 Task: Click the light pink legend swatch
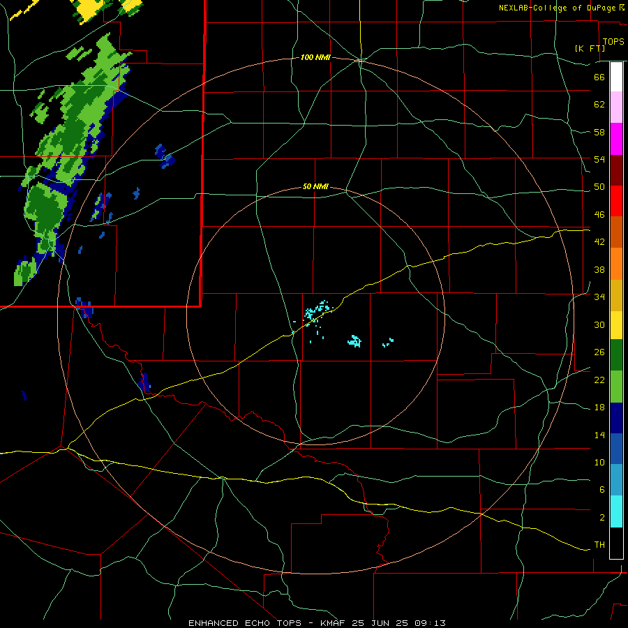[x=616, y=107]
